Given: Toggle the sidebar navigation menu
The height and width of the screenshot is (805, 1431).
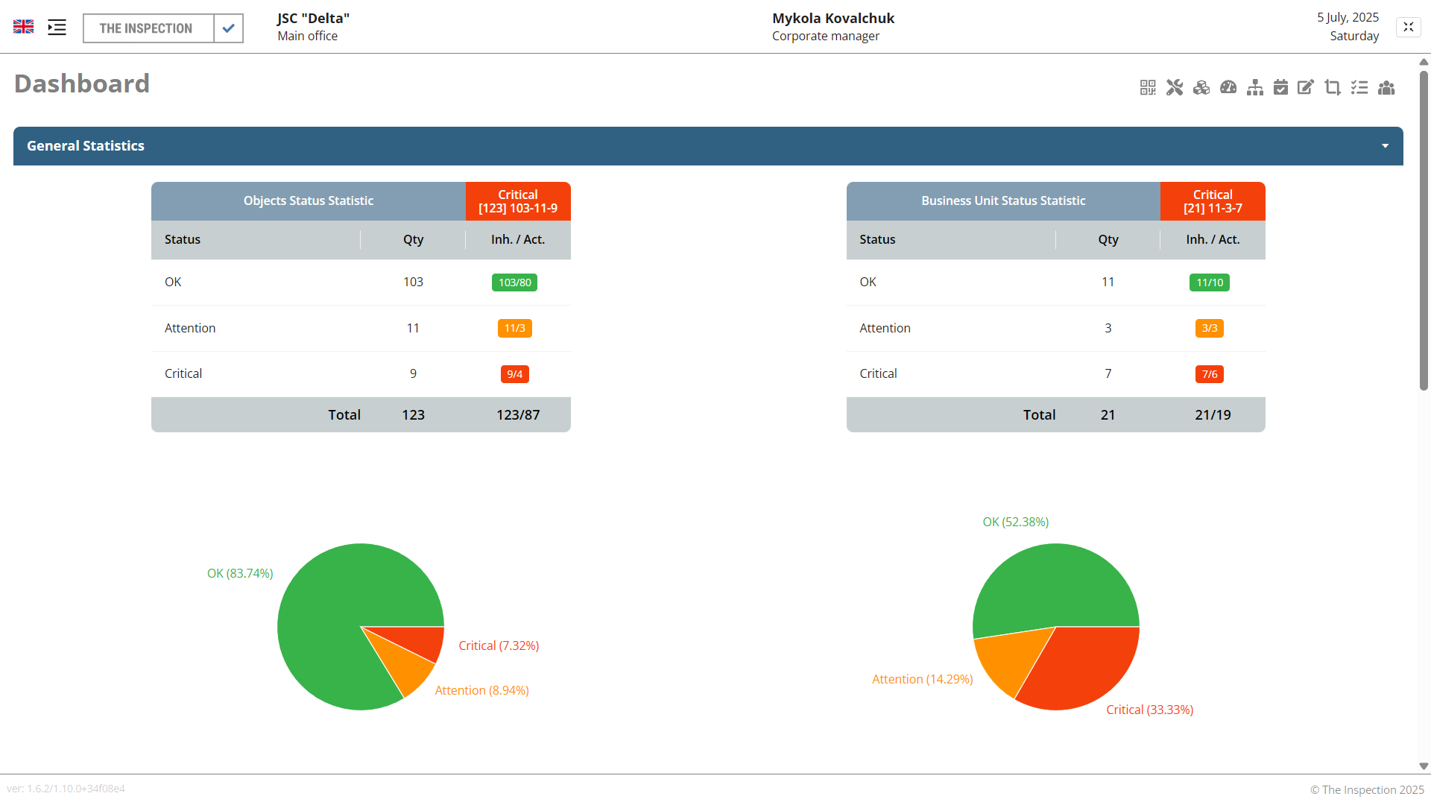Looking at the screenshot, I should click(56, 27).
